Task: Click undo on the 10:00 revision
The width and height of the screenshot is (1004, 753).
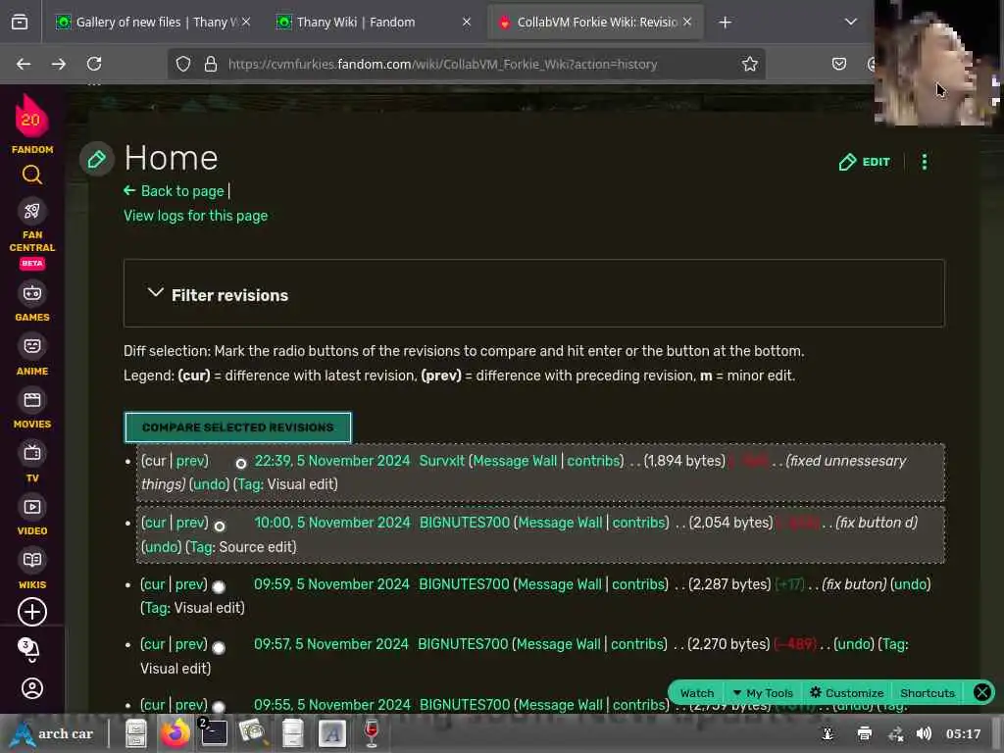Action: [162, 547]
